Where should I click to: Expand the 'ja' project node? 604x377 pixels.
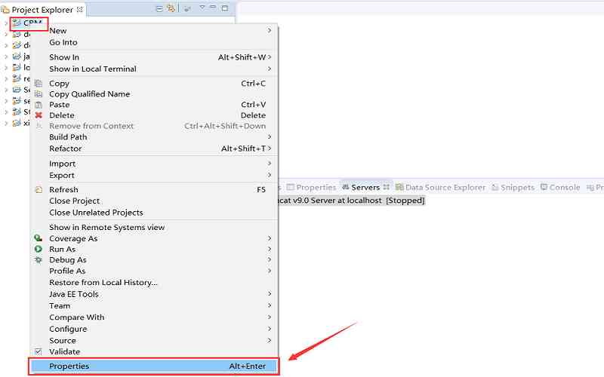(5, 57)
